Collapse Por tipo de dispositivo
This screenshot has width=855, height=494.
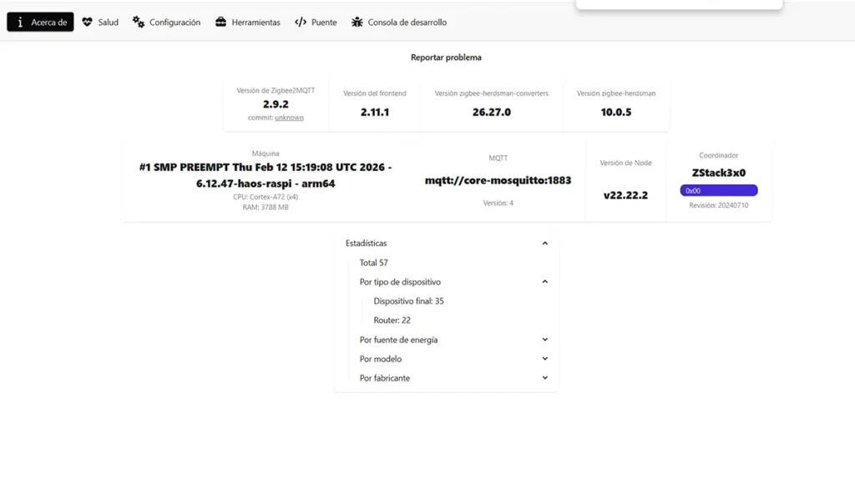[x=545, y=282]
